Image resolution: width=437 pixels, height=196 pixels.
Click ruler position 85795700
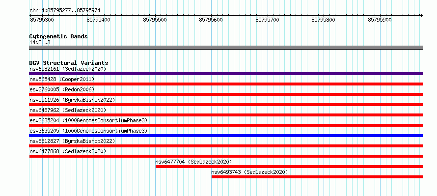(x=267, y=20)
